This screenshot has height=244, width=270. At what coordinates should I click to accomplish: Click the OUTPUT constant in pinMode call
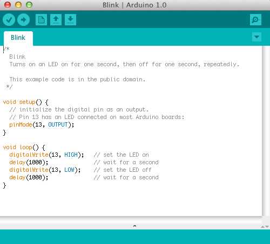click(x=58, y=124)
